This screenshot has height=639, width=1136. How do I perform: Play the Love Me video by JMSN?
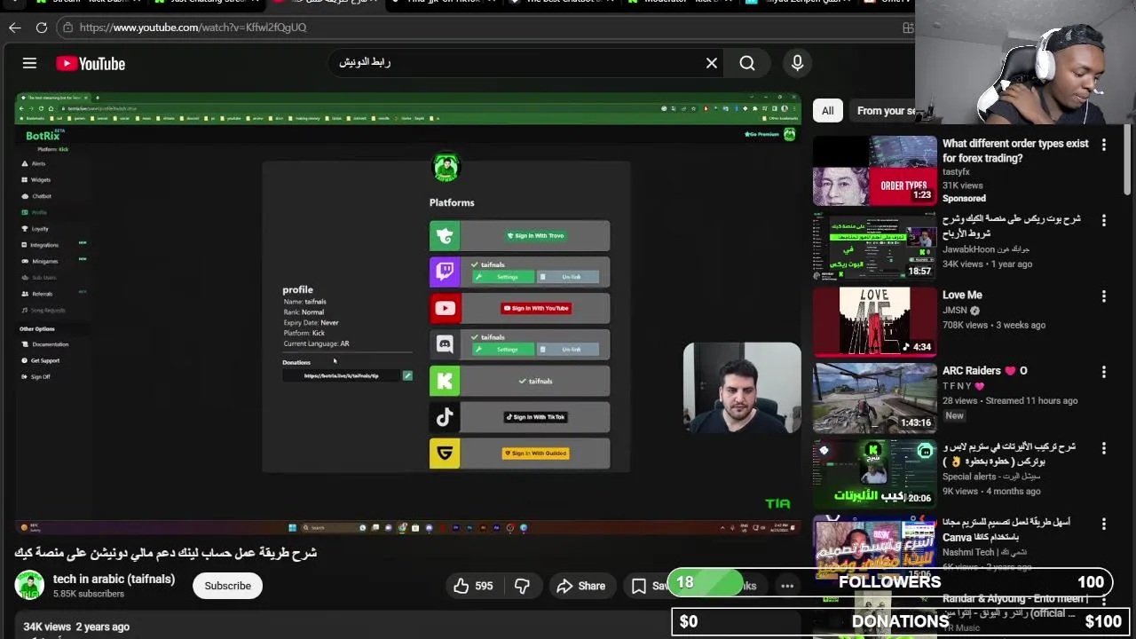tap(874, 321)
